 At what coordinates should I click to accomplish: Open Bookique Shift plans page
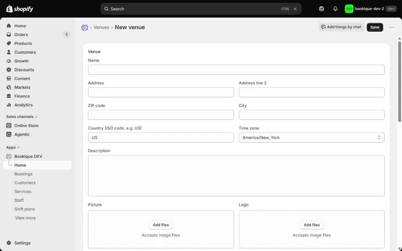[25, 209]
